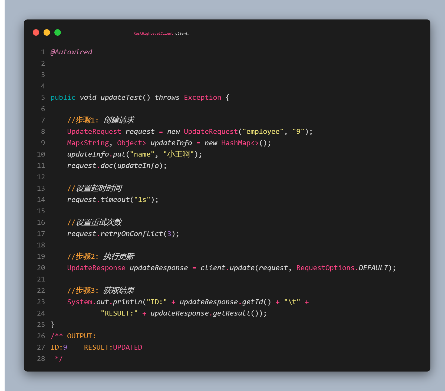Click the "name" string on line 10
This screenshot has height=391, width=445.
click(x=142, y=154)
